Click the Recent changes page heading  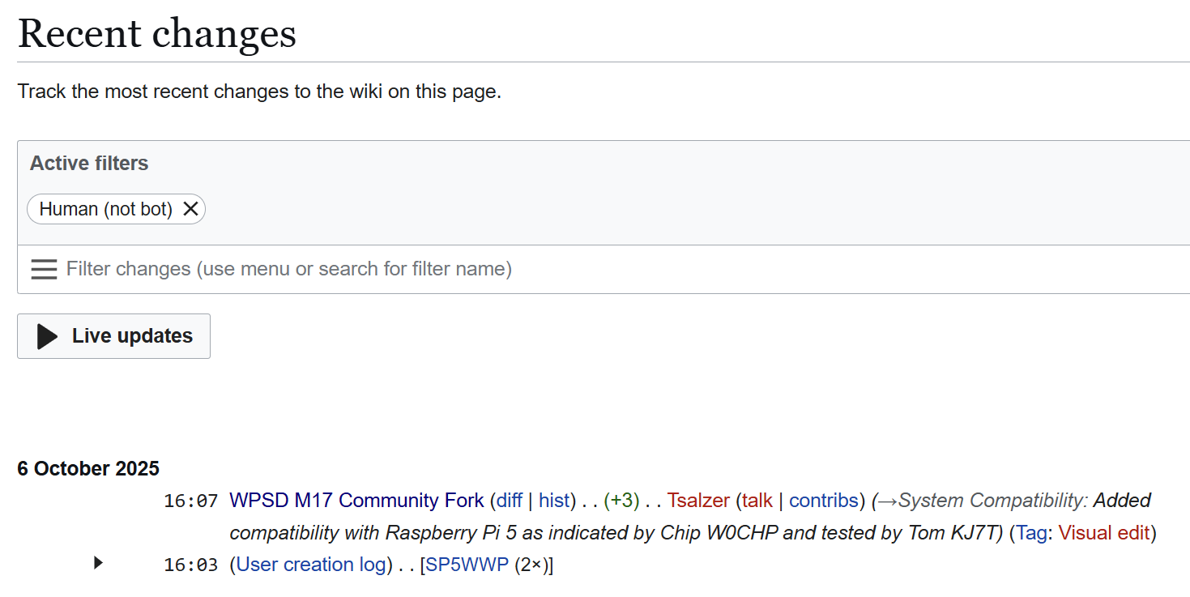point(156,32)
